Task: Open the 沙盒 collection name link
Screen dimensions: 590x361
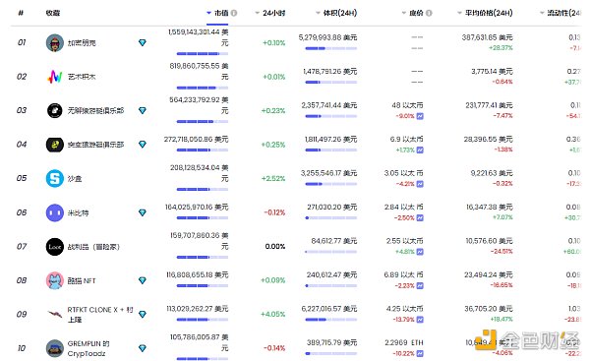Action: click(x=75, y=179)
